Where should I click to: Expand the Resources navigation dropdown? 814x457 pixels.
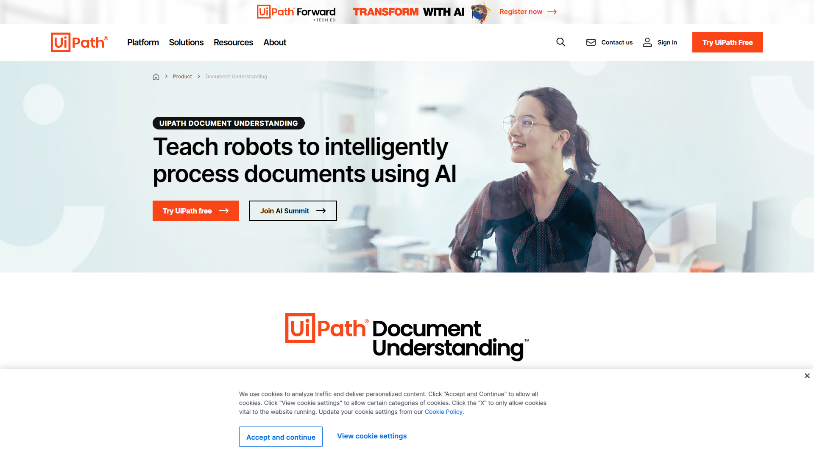click(233, 42)
